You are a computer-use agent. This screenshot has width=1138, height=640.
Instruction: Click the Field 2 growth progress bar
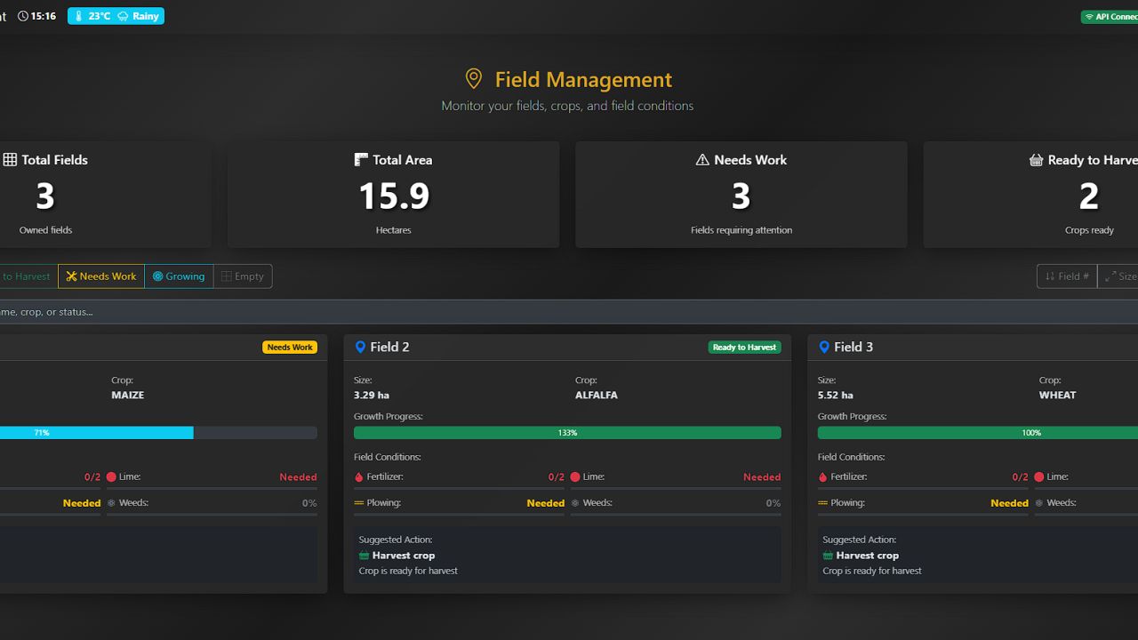567,433
